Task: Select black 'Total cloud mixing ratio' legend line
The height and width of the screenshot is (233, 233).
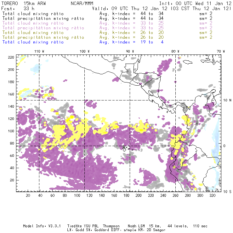Action: (33, 14)
